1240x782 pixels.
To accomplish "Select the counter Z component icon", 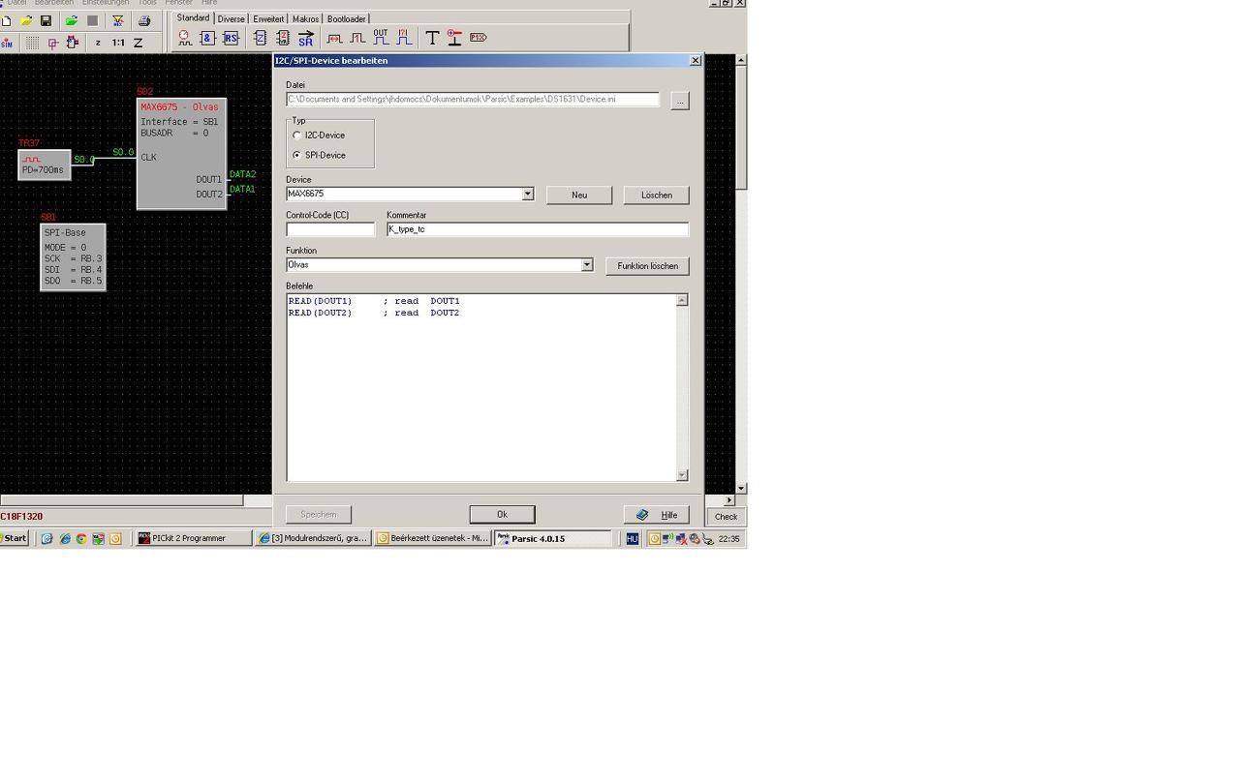I will [x=260, y=38].
